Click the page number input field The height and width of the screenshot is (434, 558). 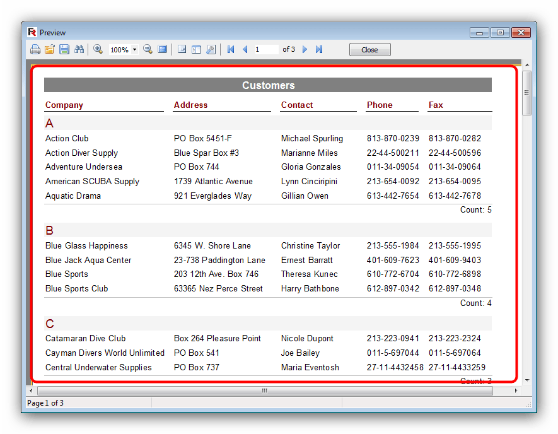pyautogui.click(x=265, y=49)
